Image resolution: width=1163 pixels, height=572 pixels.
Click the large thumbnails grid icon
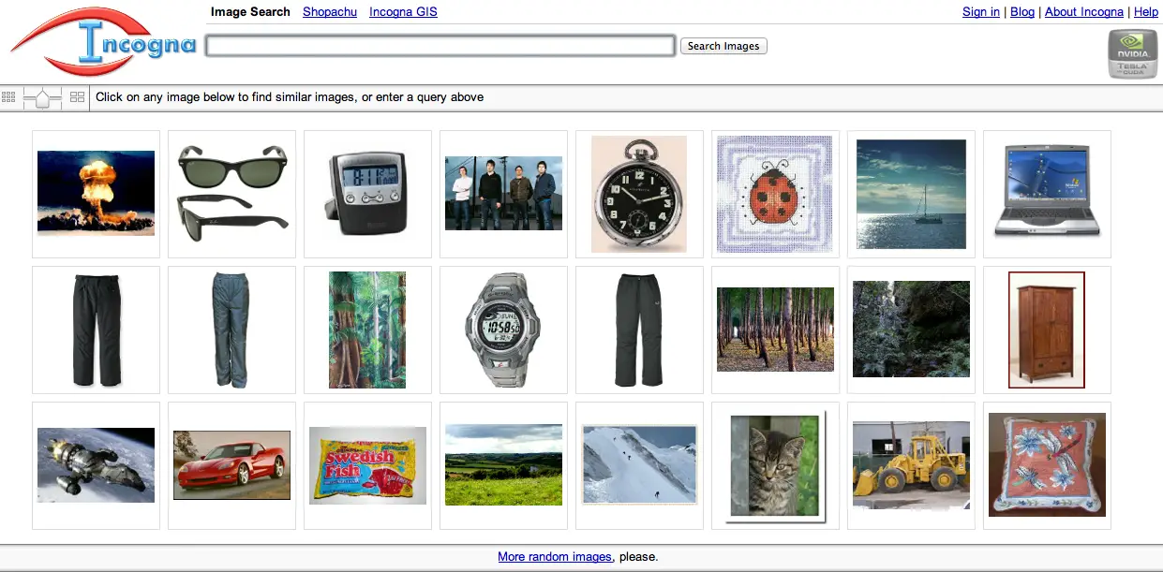coord(78,96)
